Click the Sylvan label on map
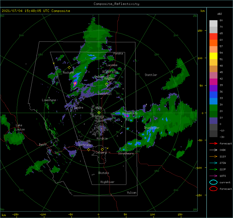 (x=99, y=76)
